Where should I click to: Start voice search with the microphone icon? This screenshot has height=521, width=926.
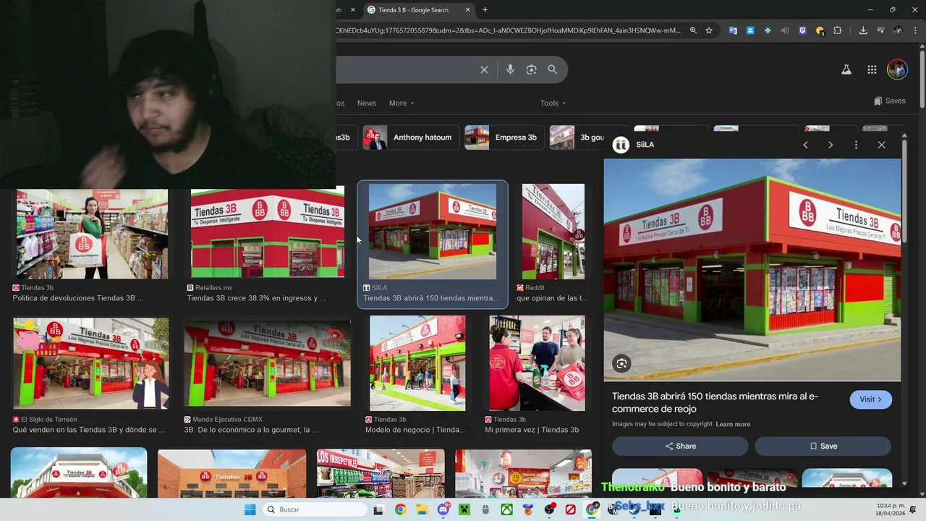click(x=510, y=69)
